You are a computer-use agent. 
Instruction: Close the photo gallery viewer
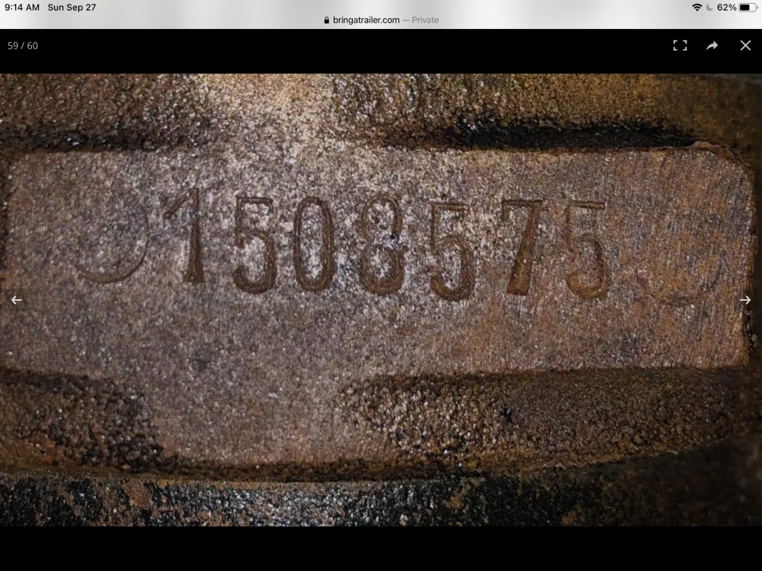pyautogui.click(x=745, y=46)
